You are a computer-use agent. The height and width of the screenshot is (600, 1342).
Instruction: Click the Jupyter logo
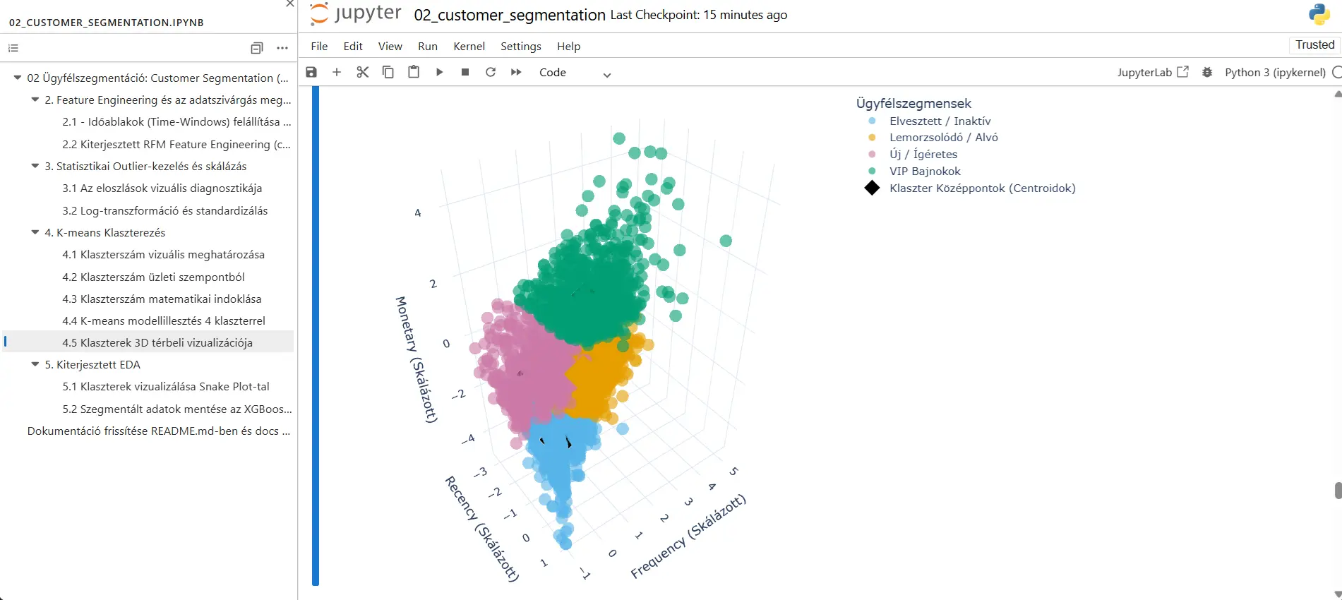point(355,13)
